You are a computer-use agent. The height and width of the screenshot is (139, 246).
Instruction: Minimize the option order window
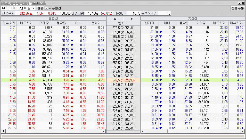coord(239,3)
